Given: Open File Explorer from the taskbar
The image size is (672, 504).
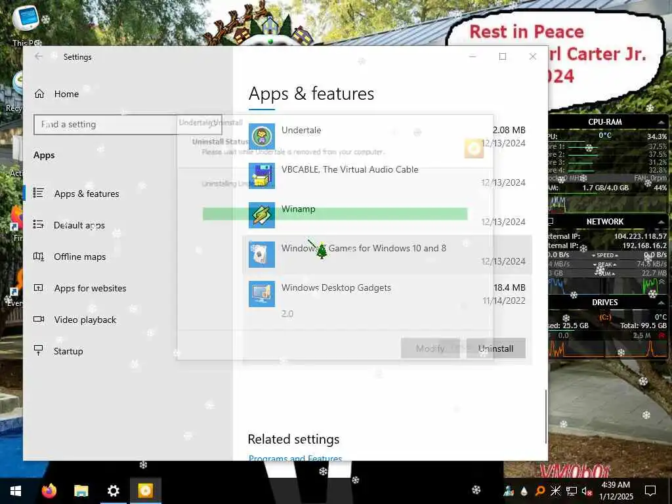Looking at the screenshot, I should point(81,491).
